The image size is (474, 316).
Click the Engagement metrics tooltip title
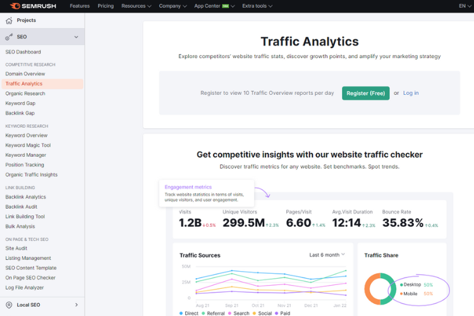tap(188, 187)
